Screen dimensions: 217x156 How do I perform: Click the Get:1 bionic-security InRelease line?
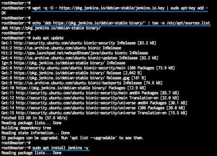pyautogui.click(x=79, y=43)
